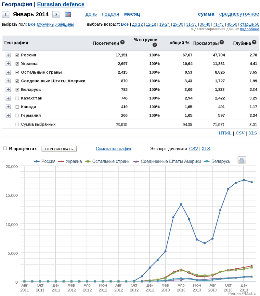Select месяц period view
This screenshot has width=260, height=296.
pyautogui.click(x=132, y=14)
